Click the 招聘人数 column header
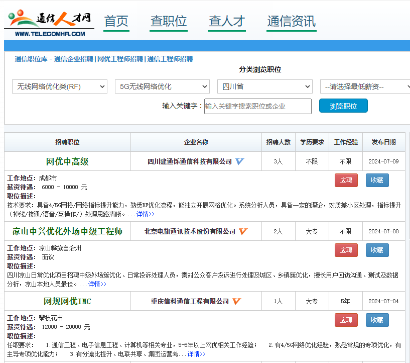Screen dimensions: 410x363 [x=279, y=142]
